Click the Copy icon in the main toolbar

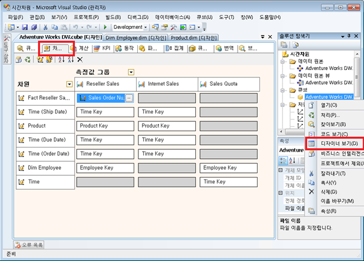pos(54,27)
